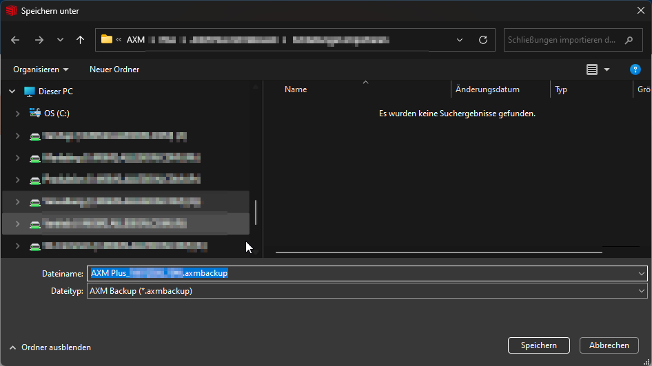Click the Speichern button
Viewport: 652px width, 366px height.
[538, 345]
